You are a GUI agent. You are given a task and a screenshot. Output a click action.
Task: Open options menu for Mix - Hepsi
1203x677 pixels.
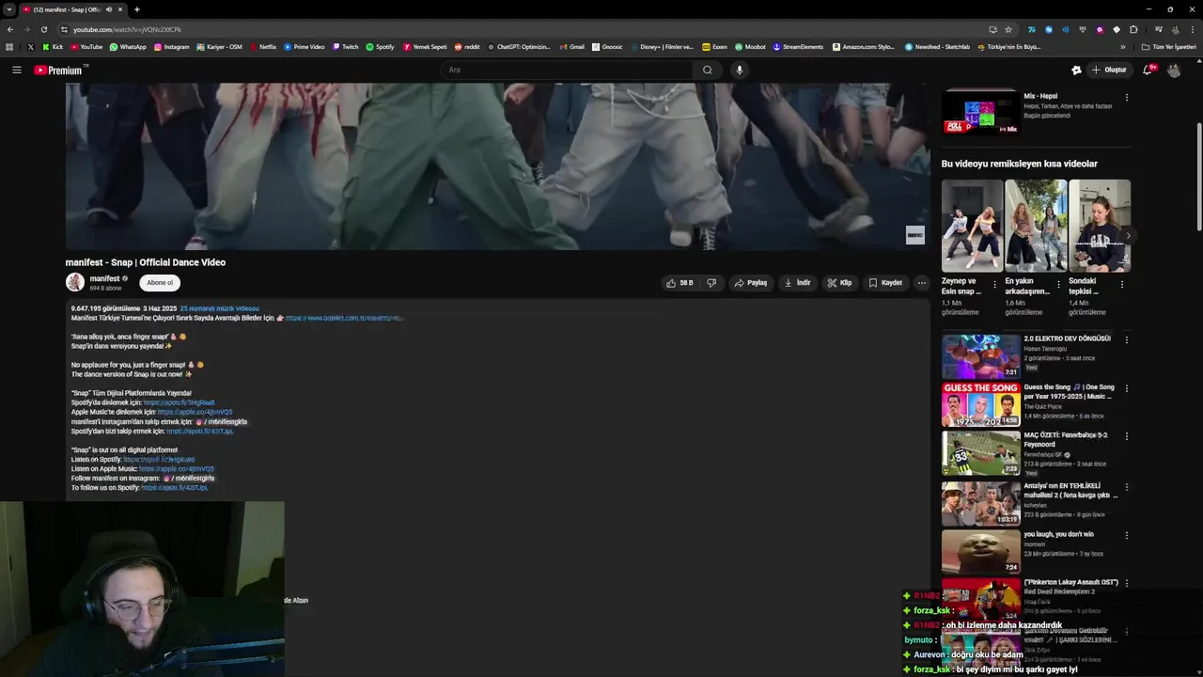coord(1126,97)
